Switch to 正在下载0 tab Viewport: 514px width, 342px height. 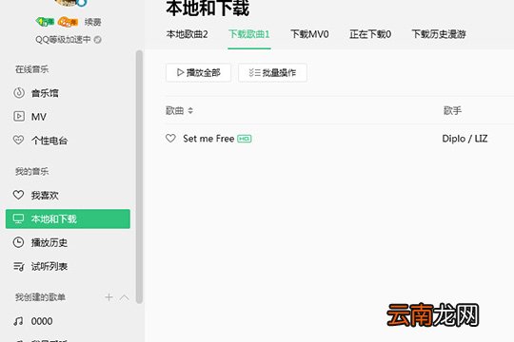(370, 34)
